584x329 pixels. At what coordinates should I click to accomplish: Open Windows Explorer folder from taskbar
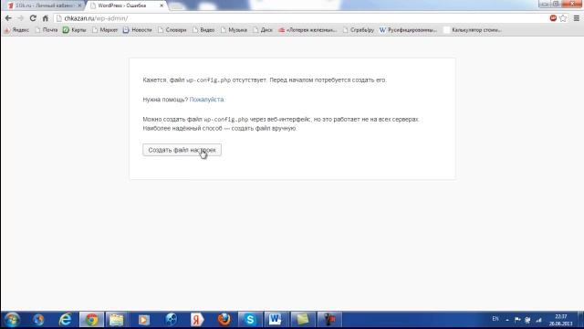click(117, 320)
